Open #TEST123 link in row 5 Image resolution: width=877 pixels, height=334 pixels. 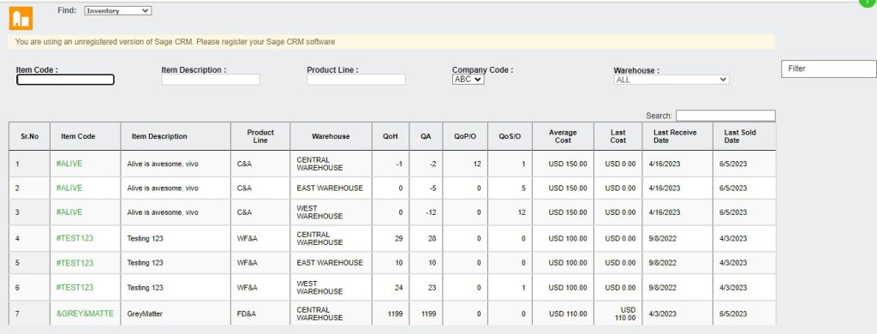coord(75,263)
